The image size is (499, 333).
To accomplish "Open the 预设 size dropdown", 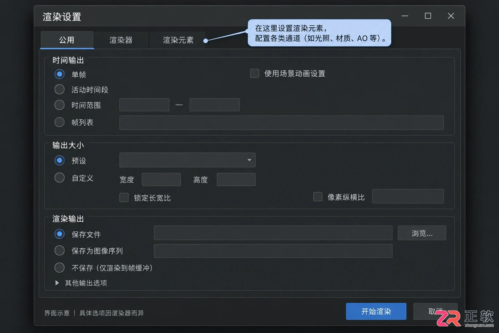I will 187,160.
